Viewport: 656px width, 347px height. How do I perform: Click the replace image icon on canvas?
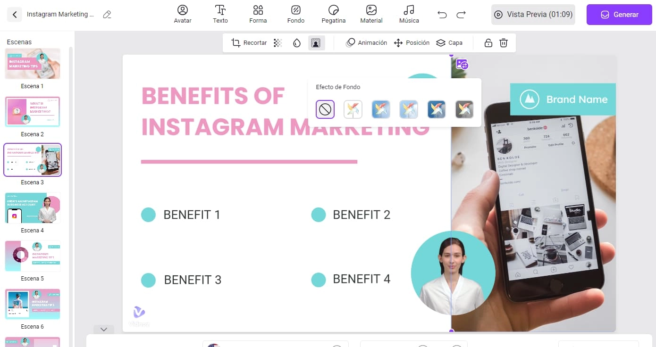[x=462, y=65]
